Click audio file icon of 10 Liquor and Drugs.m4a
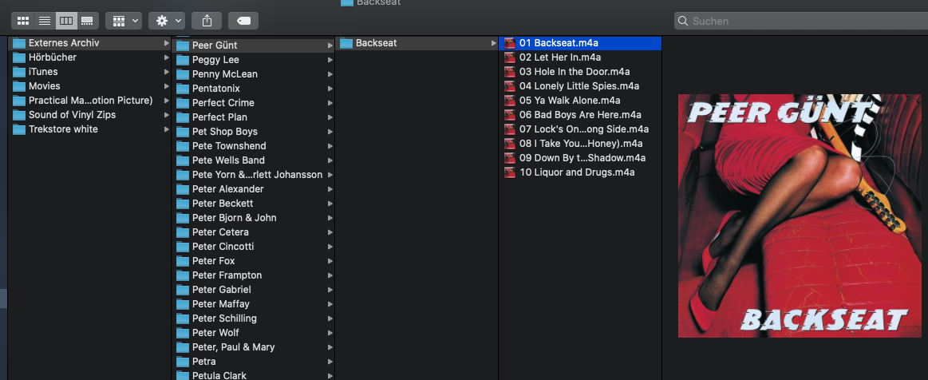Screen dimensions: 928x380 [510, 172]
